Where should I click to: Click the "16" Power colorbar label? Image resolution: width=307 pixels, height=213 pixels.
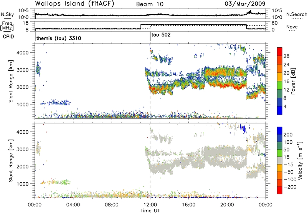point(286,82)
